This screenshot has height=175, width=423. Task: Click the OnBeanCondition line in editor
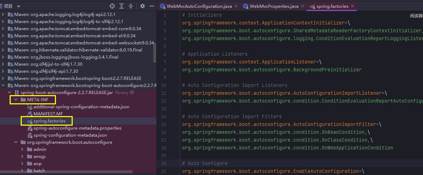[276, 132]
